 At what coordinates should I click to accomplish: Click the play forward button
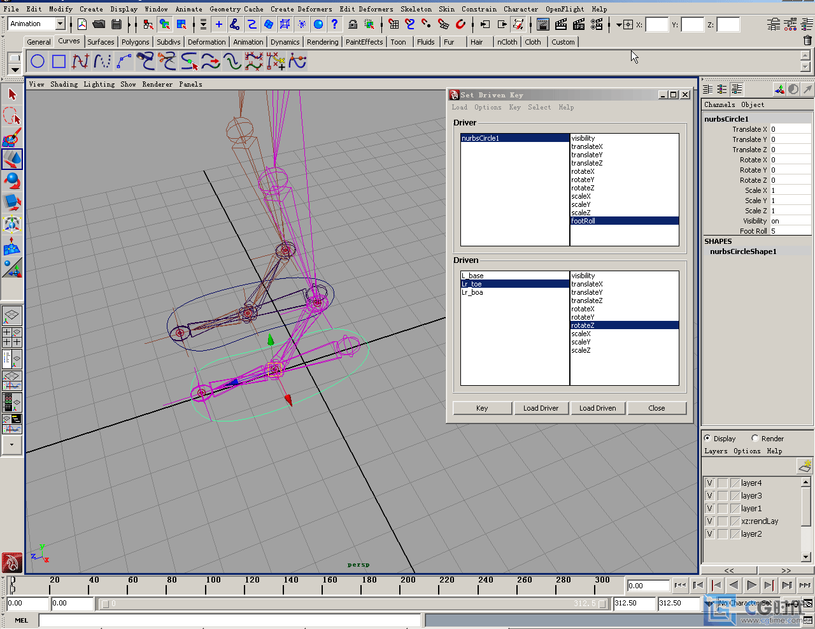click(751, 585)
